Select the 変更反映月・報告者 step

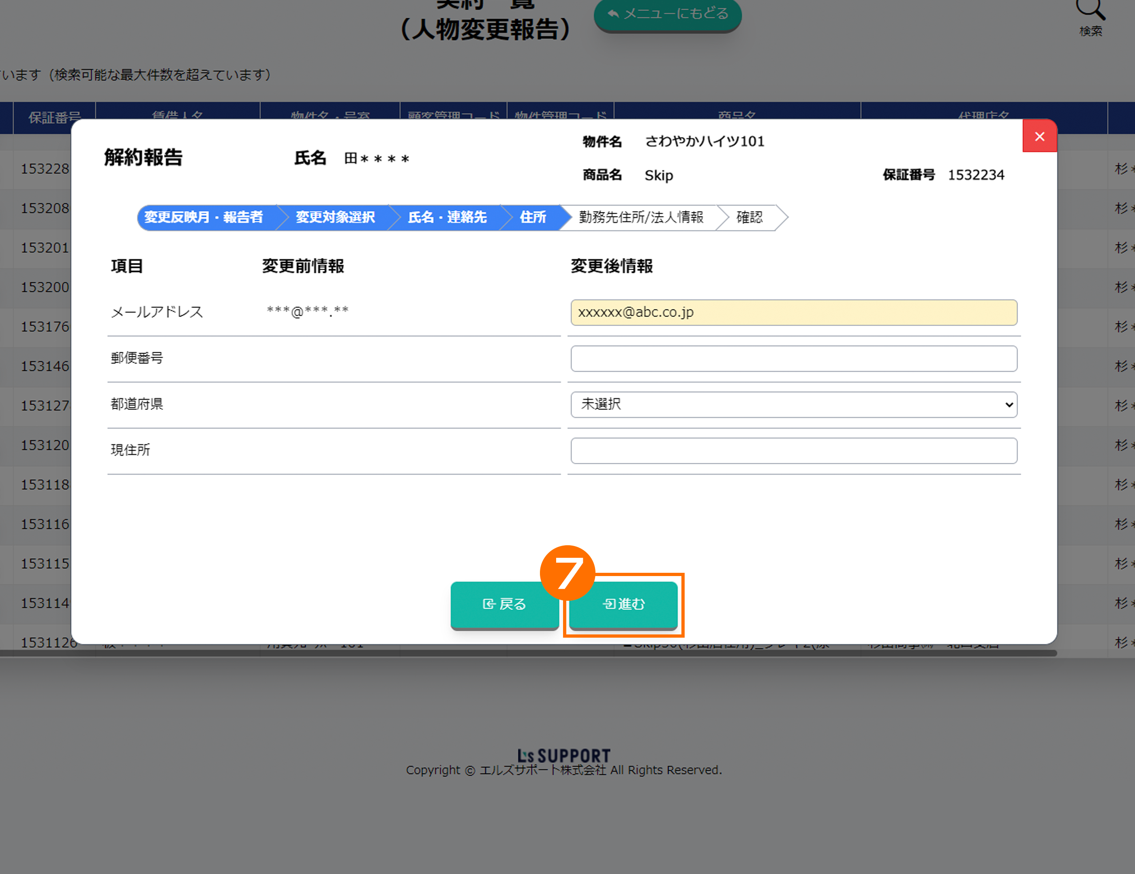coord(204,217)
